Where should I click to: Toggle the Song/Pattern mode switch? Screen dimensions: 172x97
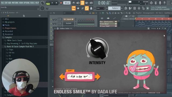(48, 3)
